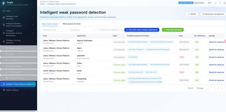The image size is (226, 112).
Task: Click the /etc/nginx/.htpasswd path tag
Action: (x=135, y=49)
